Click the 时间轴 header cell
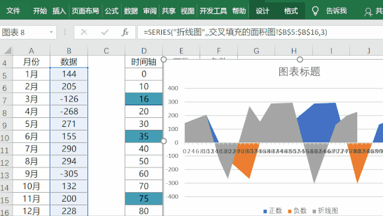 pos(144,62)
